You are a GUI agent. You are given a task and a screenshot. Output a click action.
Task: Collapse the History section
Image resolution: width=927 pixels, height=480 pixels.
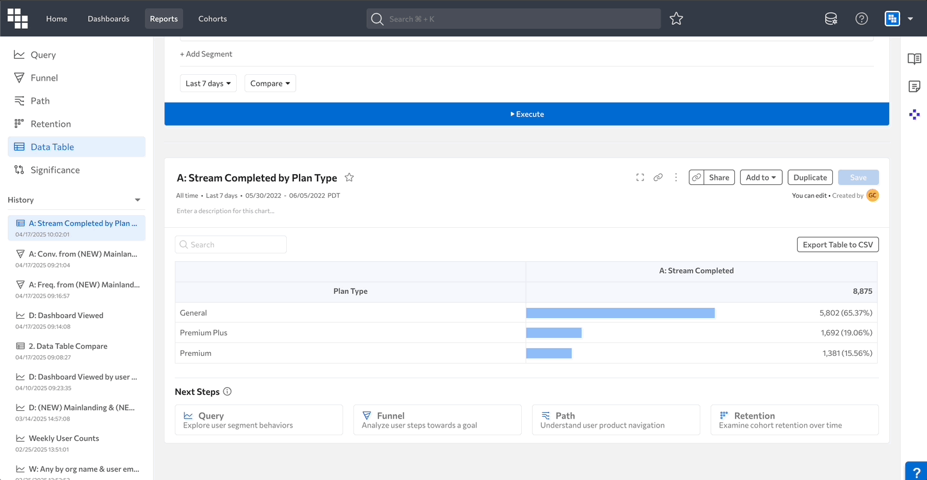[138, 200]
